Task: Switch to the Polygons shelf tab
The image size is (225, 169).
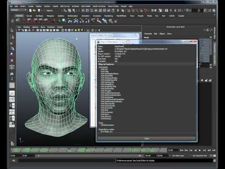Action: click(50, 16)
